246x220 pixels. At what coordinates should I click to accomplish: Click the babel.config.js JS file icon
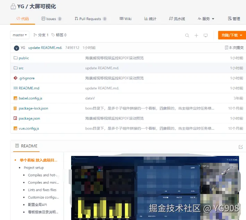point(15,98)
